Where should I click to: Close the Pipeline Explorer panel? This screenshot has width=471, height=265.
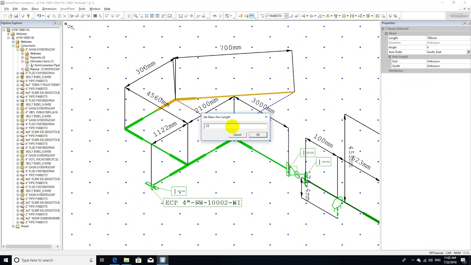tap(59, 23)
